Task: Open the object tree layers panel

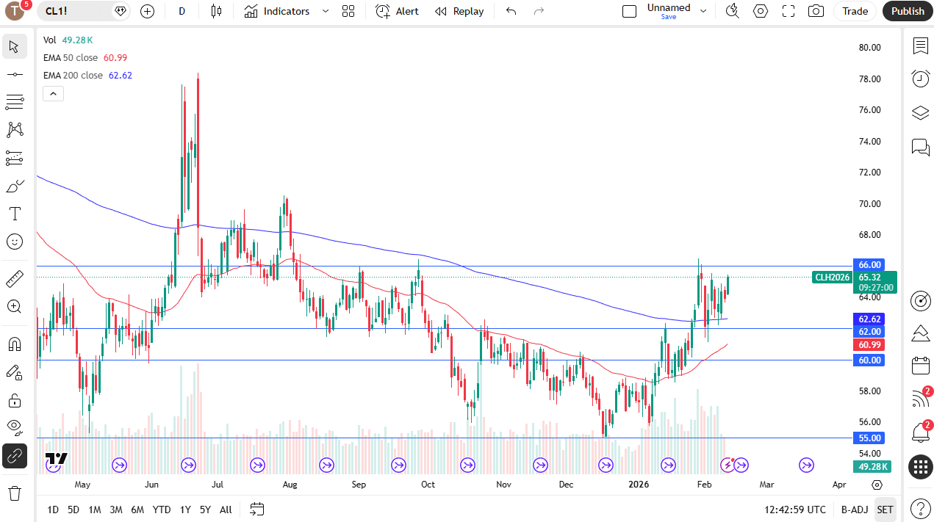Action: click(920, 112)
